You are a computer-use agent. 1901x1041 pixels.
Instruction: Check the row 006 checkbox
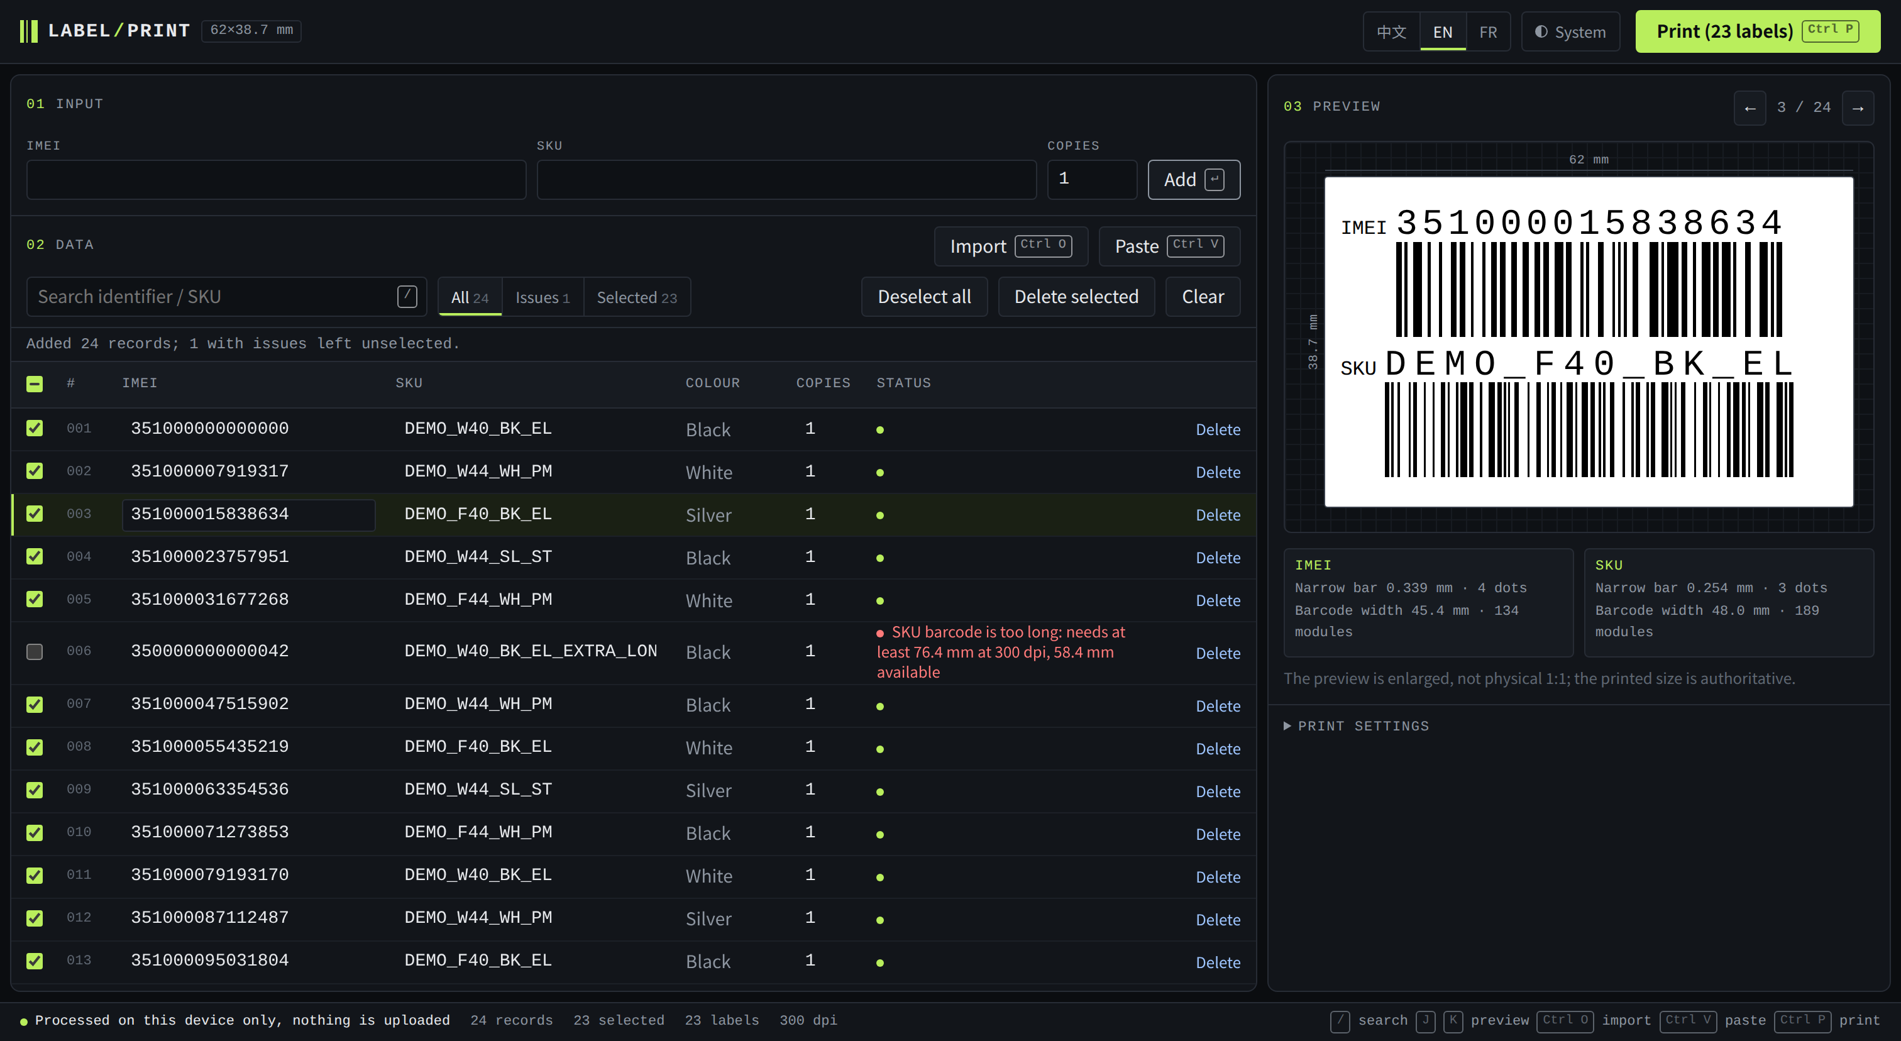coord(35,652)
